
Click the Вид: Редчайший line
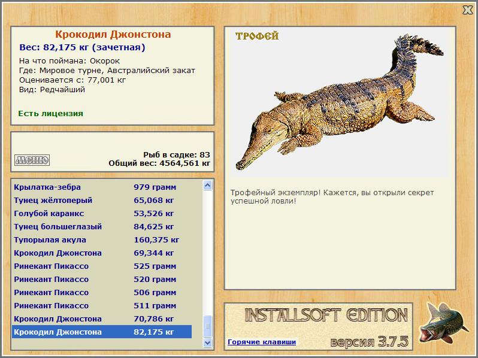[52, 90]
